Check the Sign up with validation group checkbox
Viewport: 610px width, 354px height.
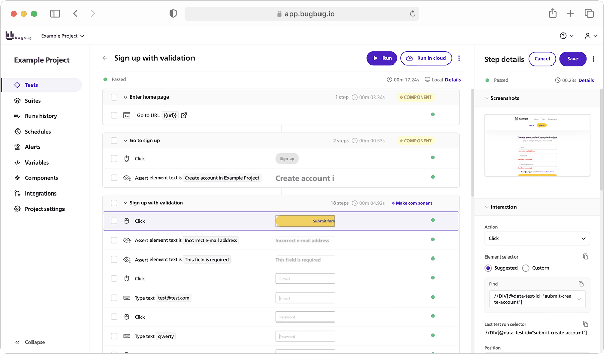click(114, 203)
